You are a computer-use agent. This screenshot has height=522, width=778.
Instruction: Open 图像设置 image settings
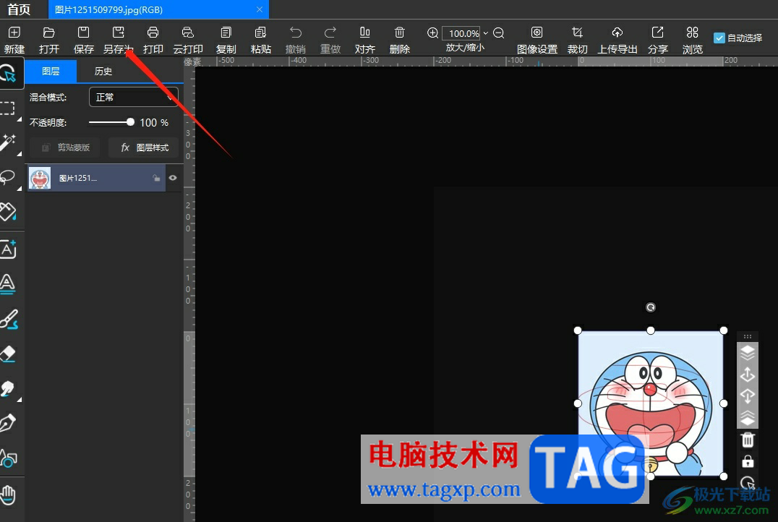(x=537, y=40)
